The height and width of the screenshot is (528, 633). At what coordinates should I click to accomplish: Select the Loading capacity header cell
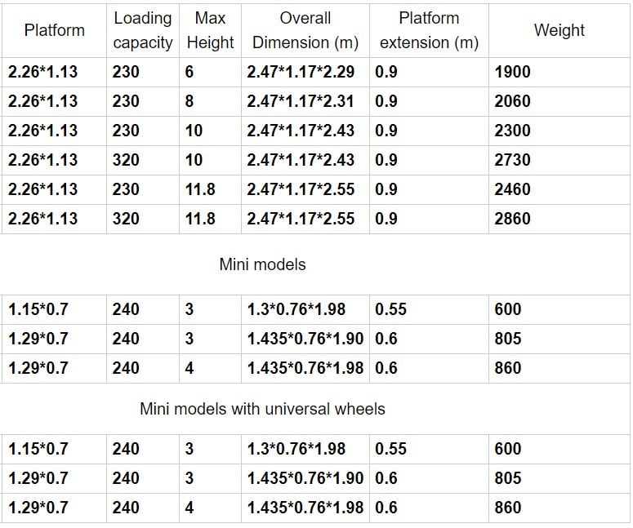point(143,30)
